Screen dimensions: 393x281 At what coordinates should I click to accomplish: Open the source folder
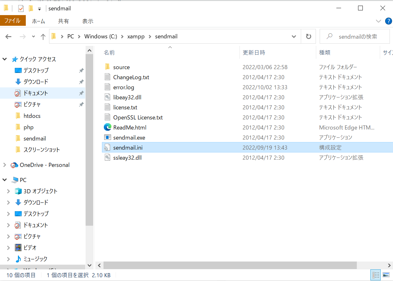click(x=121, y=67)
